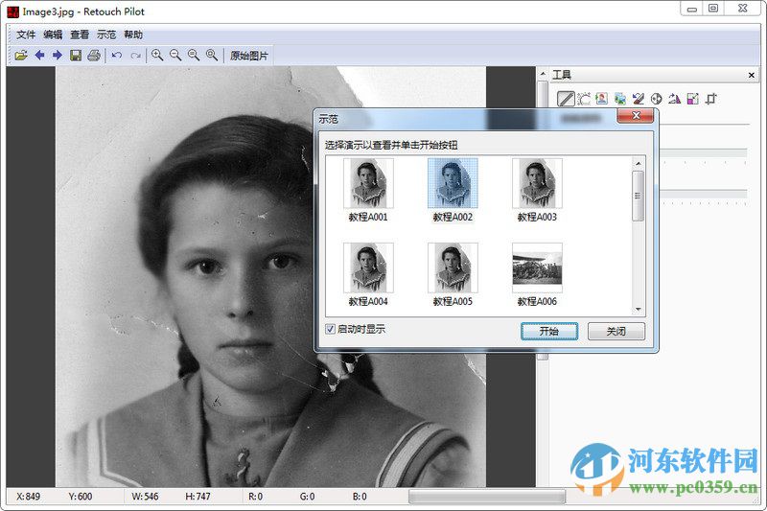This screenshot has height=511, width=767.
Task: Select demo thumbnail 教程A006
Action: pos(537,268)
